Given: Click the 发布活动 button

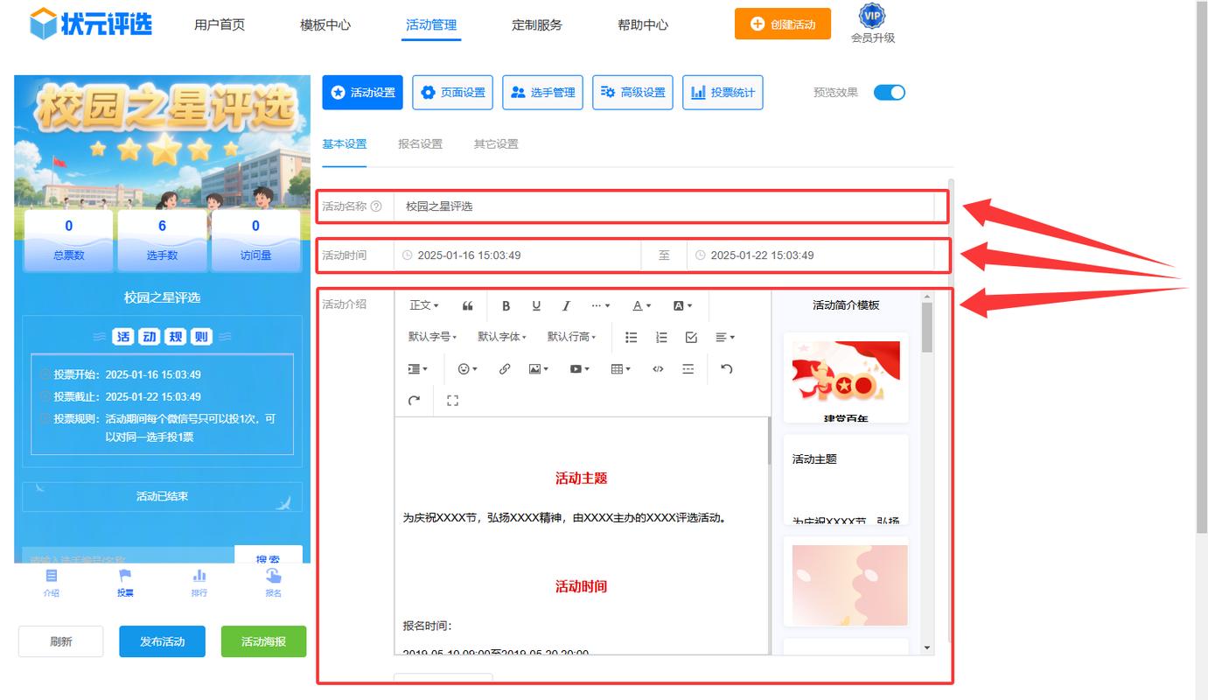Looking at the screenshot, I should point(163,641).
